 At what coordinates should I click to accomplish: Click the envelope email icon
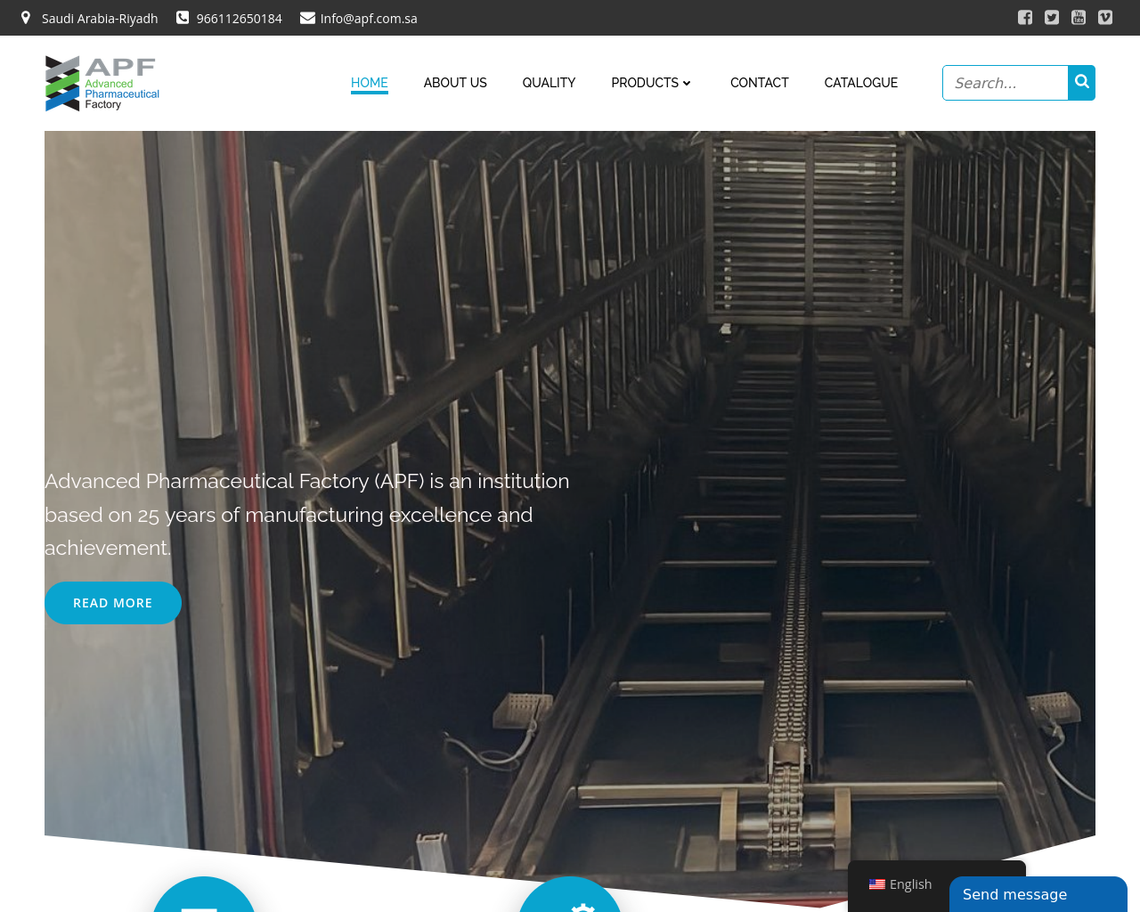click(307, 18)
